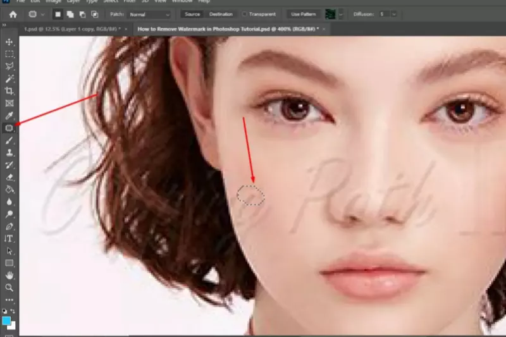
Task: Select the Paint Bucket tool
Action: tap(9, 189)
